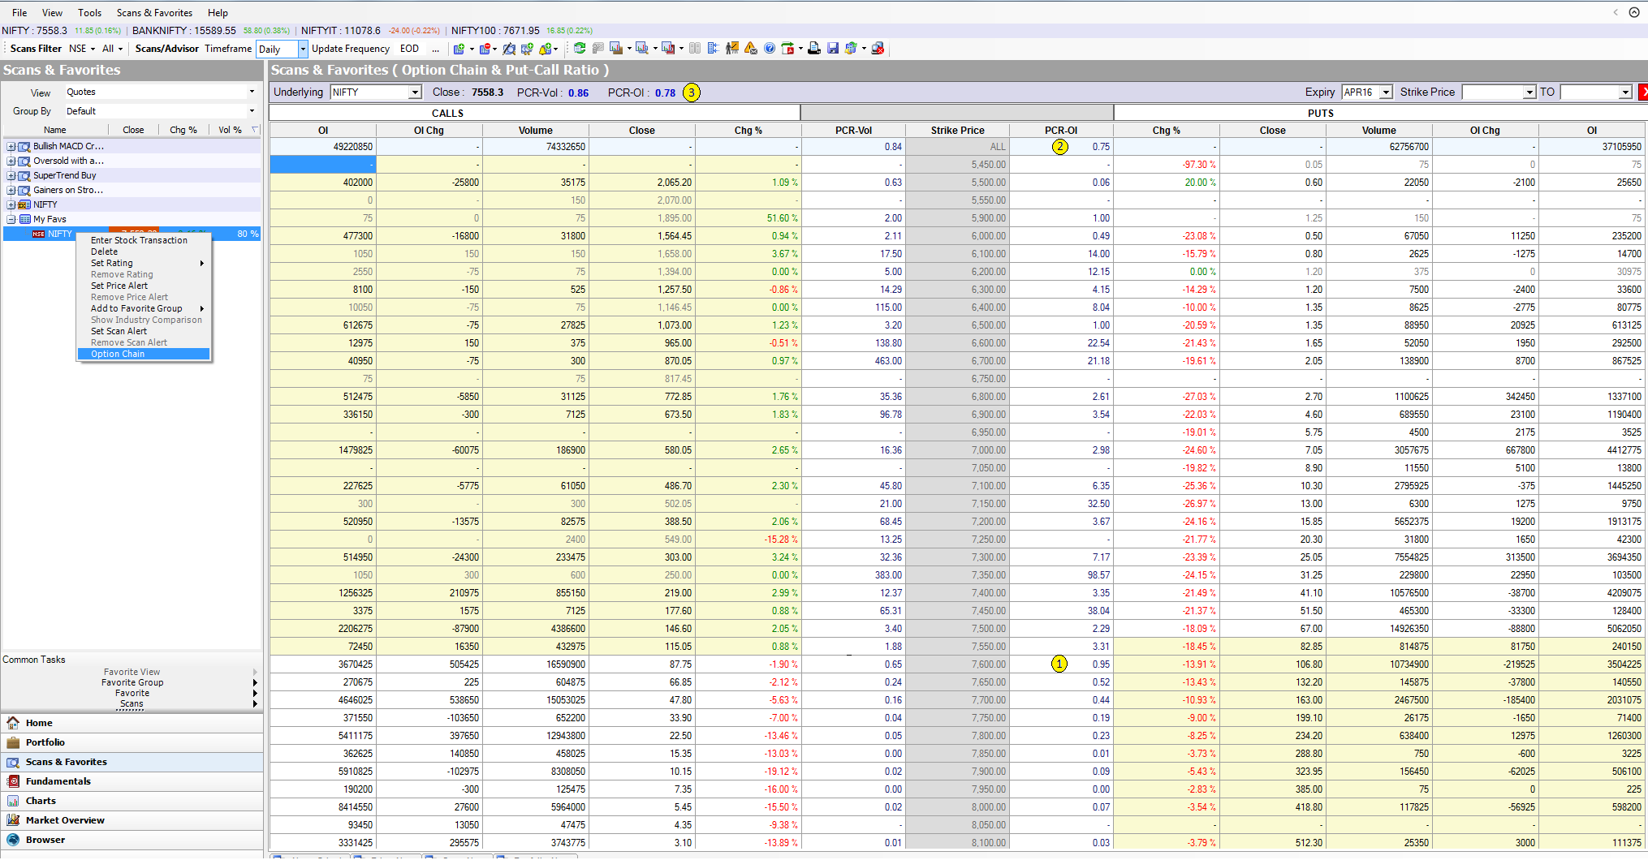Screen dimensions: 1648x860
Task: Click the Save toolbar icon
Action: tap(833, 49)
